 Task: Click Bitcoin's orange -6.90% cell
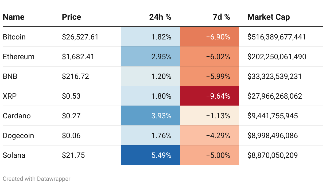click(209, 37)
